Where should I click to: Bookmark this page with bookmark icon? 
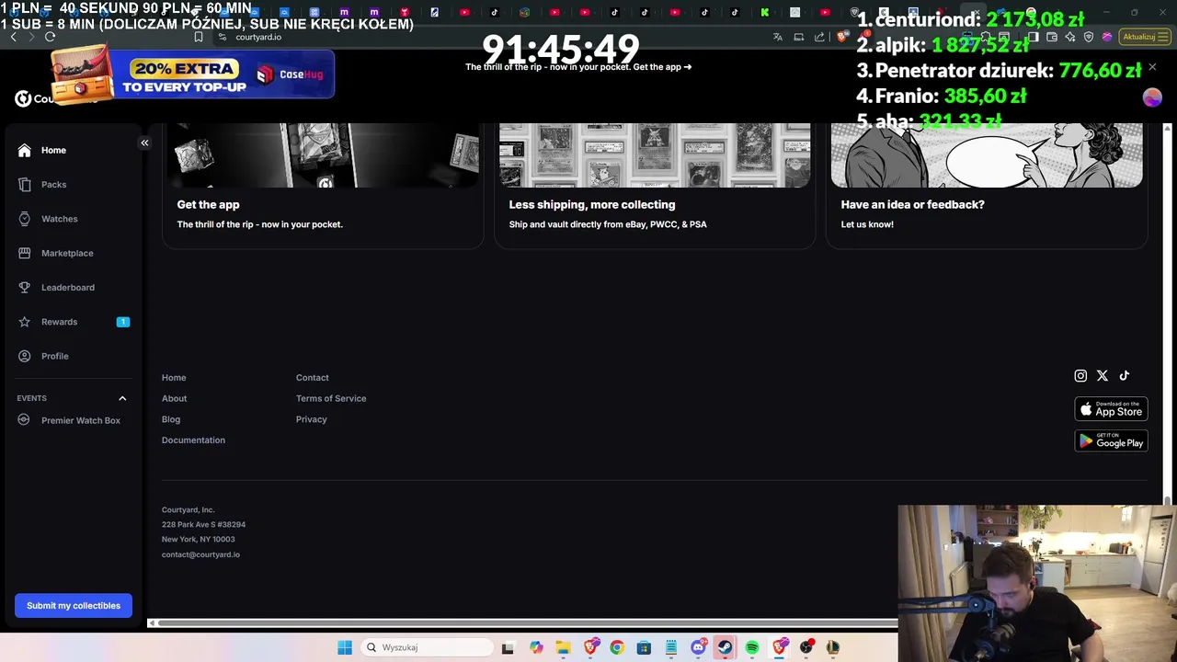point(198,37)
